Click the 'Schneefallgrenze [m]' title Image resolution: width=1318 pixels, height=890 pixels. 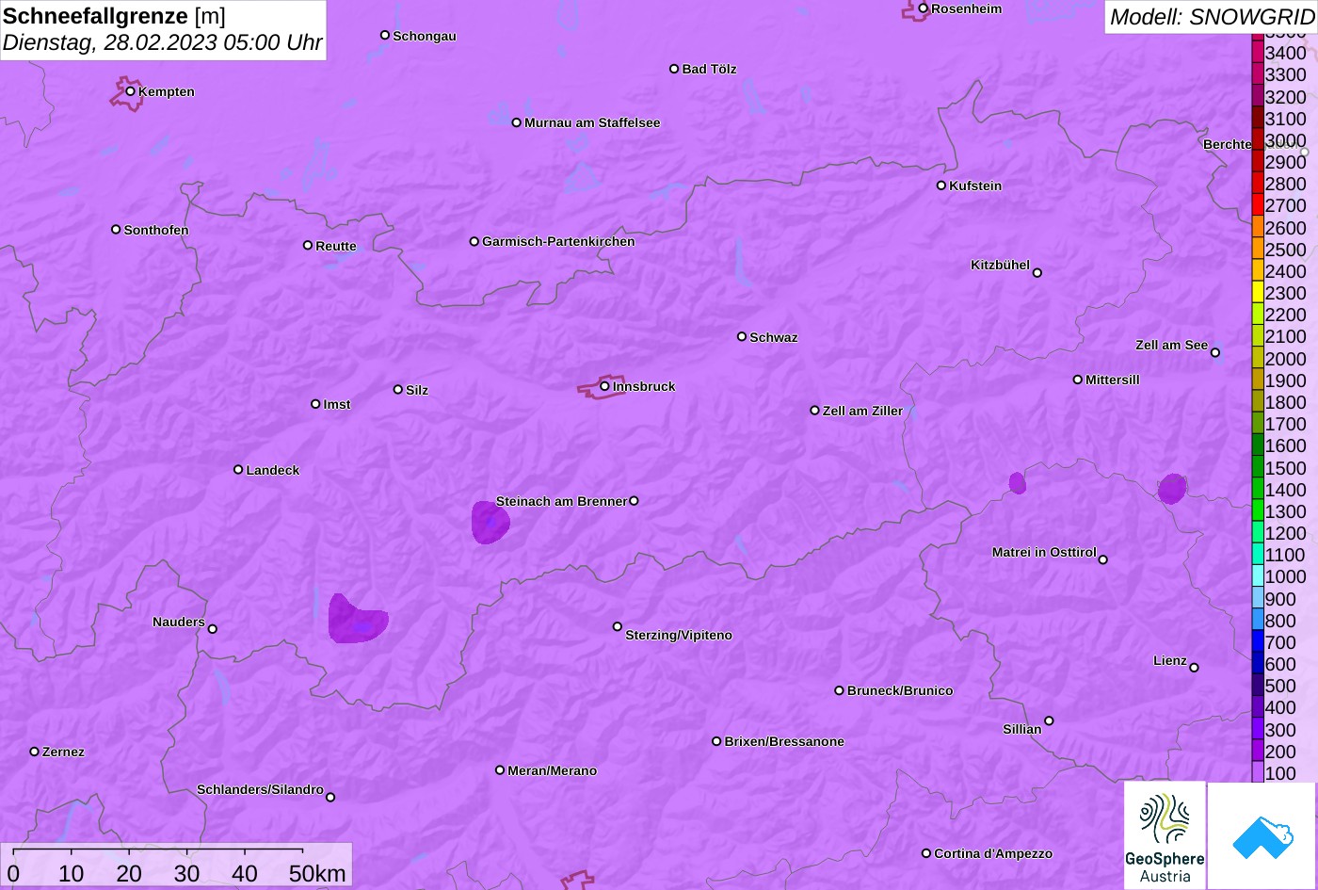(x=115, y=16)
